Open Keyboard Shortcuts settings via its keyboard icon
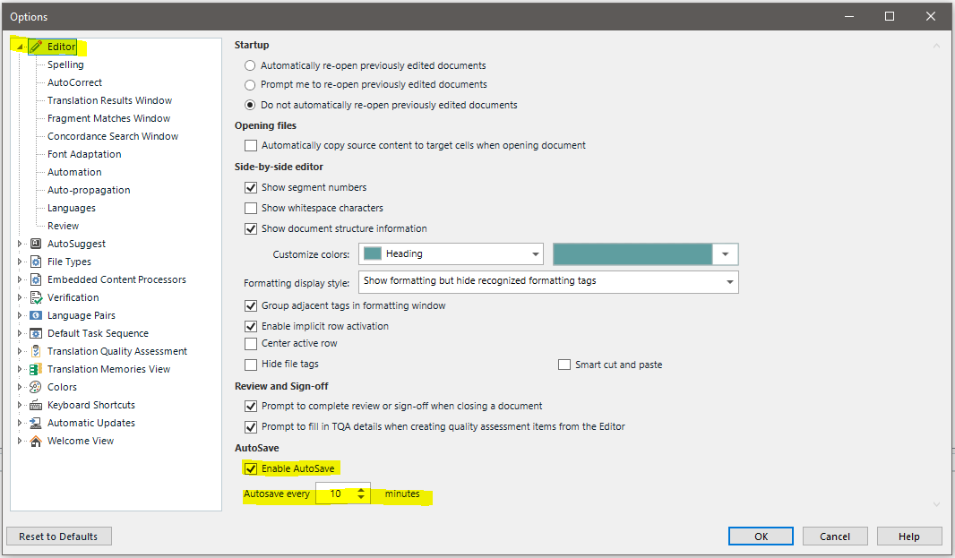Screen dimensions: 955x558 click(x=36, y=405)
